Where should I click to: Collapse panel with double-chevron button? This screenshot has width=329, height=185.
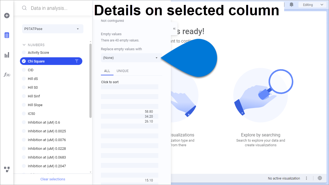coord(174,29)
